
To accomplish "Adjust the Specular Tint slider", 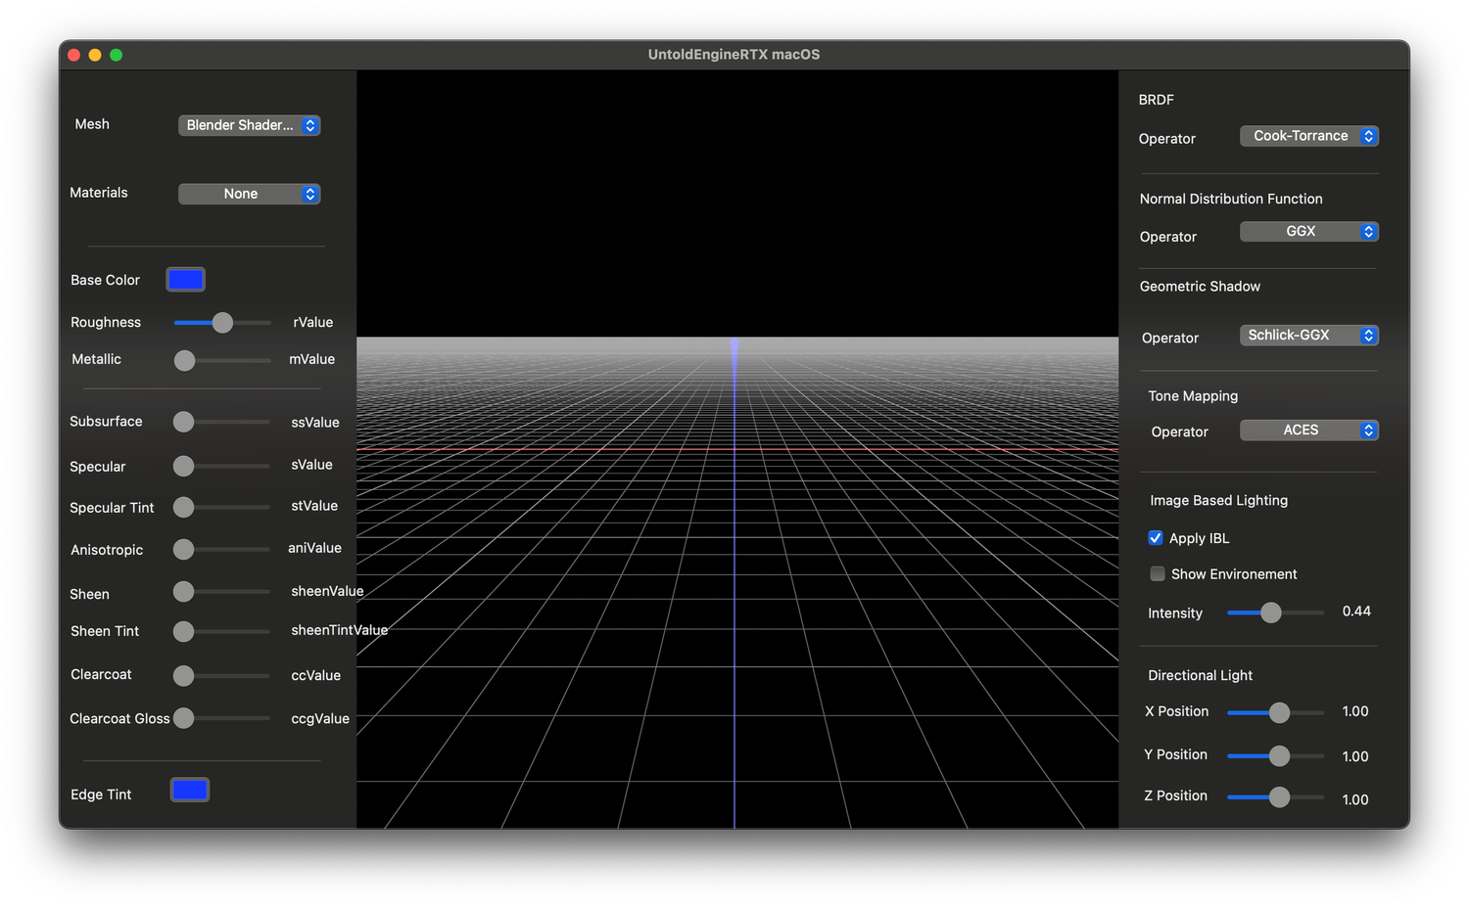I will tap(183, 507).
